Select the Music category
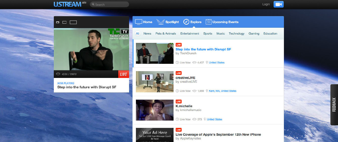This screenshot has height=142, width=338. [x=221, y=34]
